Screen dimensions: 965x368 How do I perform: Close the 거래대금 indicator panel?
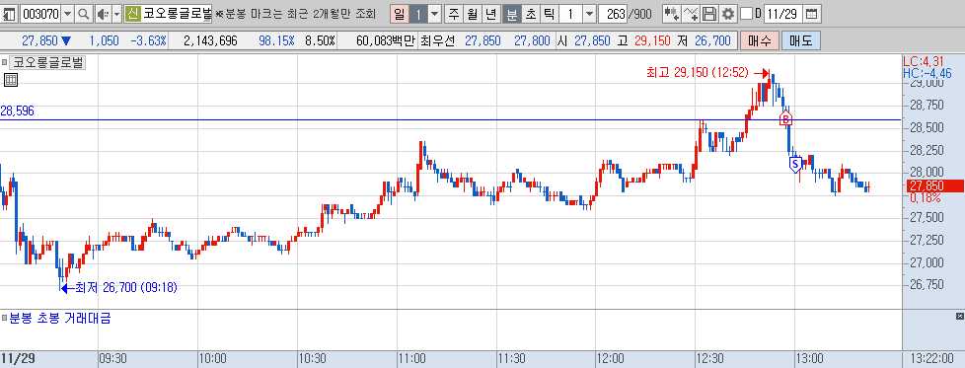coord(960,317)
